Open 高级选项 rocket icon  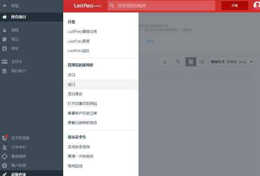coord(4,174)
